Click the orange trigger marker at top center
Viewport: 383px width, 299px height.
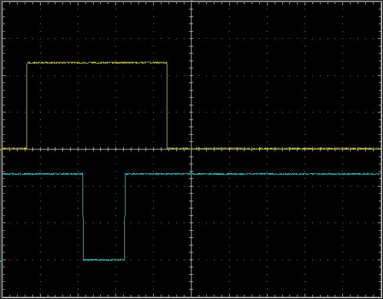191,1
